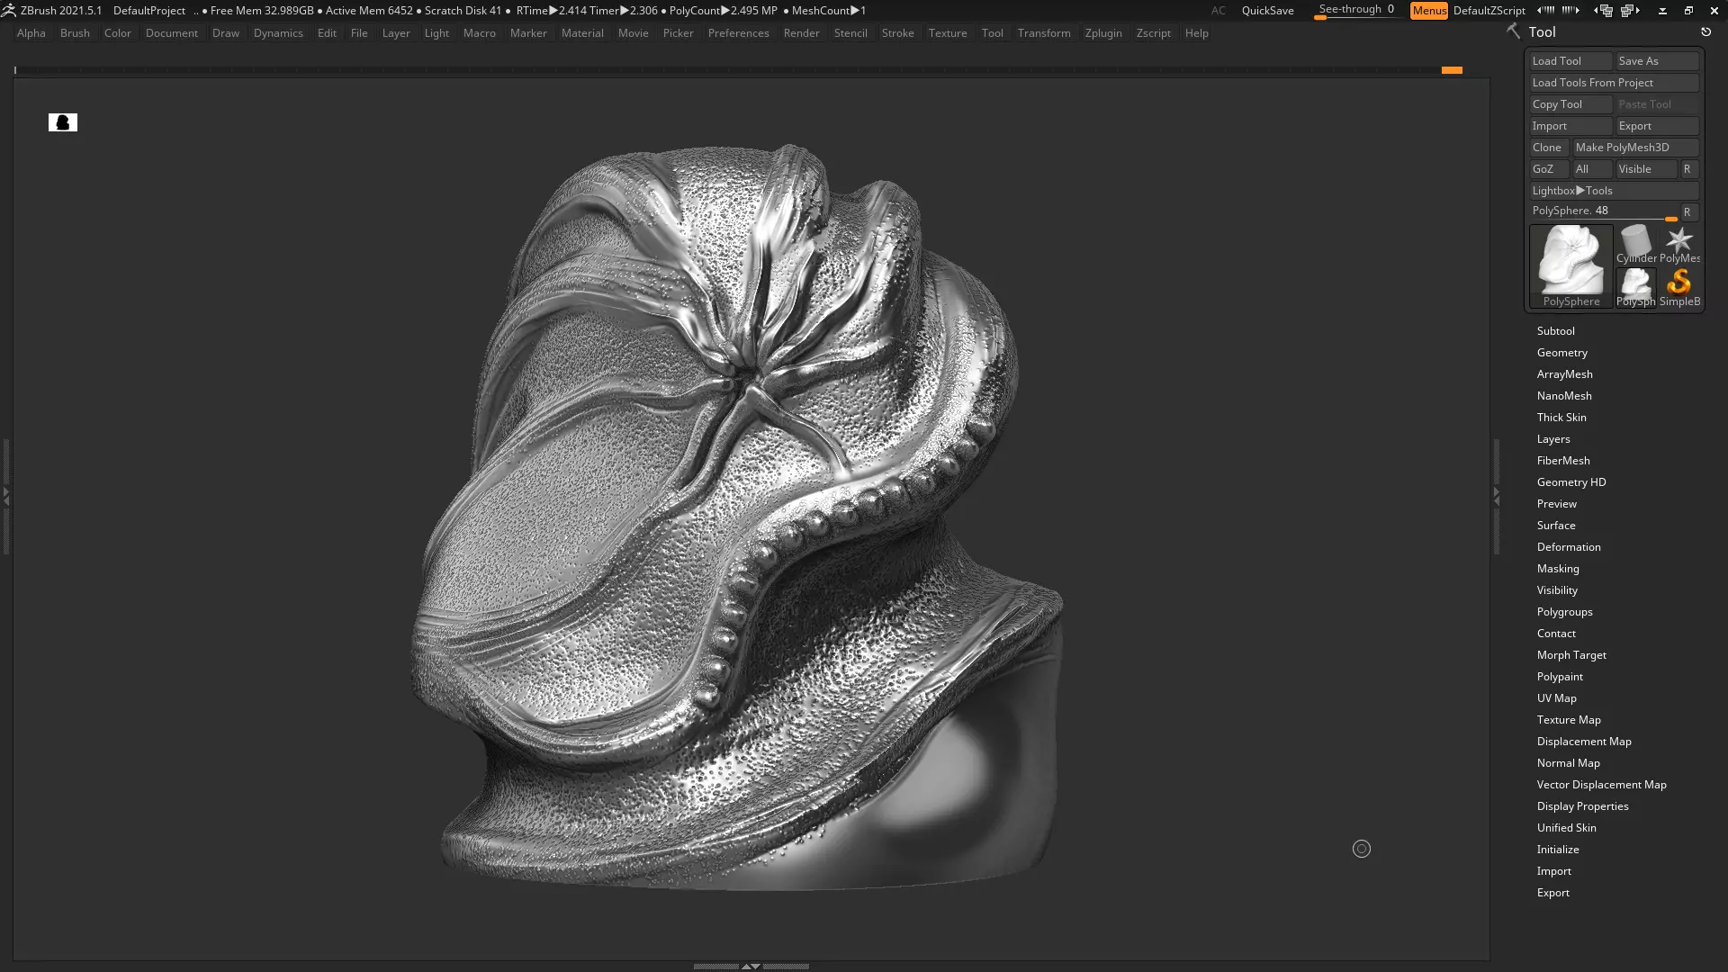
Task: Click the GoZ button
Action: (1549, 169)
